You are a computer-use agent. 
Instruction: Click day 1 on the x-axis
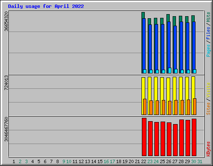(14, 161)
